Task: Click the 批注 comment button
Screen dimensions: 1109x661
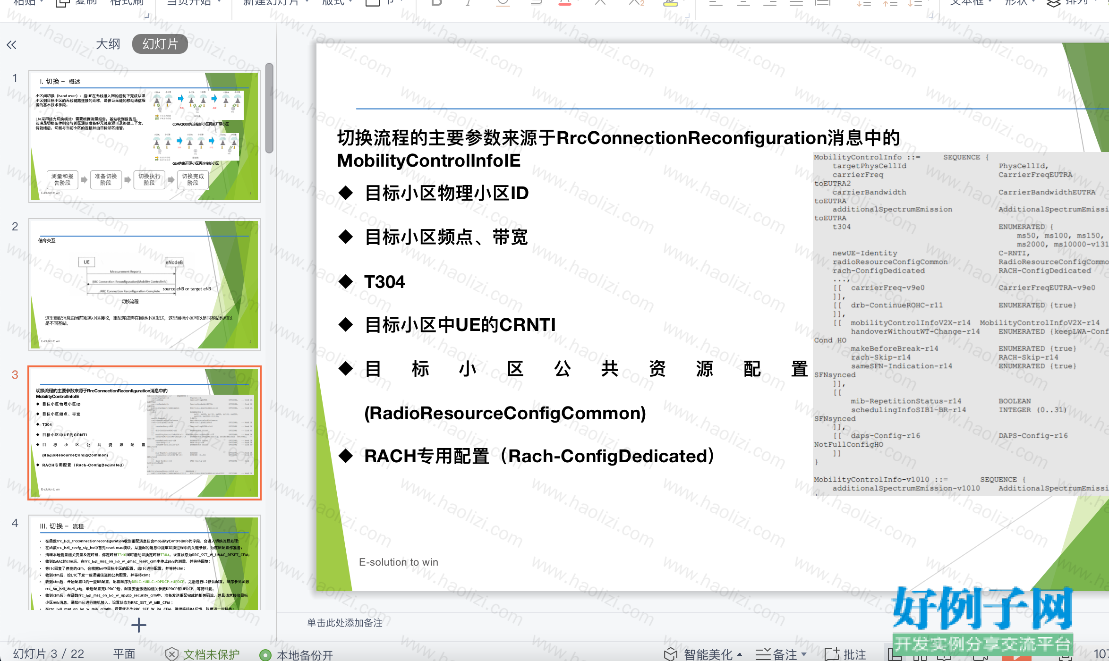Action: tap(845, 654)
